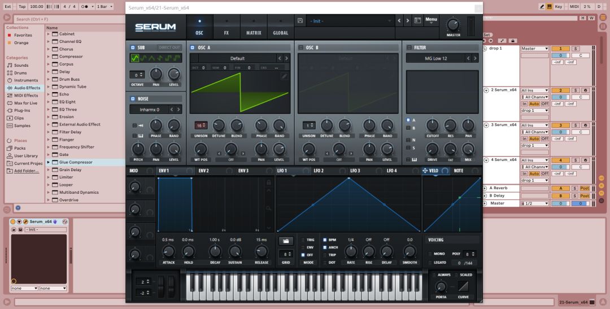
Task: Click the MASTER volume knob
Action: pos(453,25)
